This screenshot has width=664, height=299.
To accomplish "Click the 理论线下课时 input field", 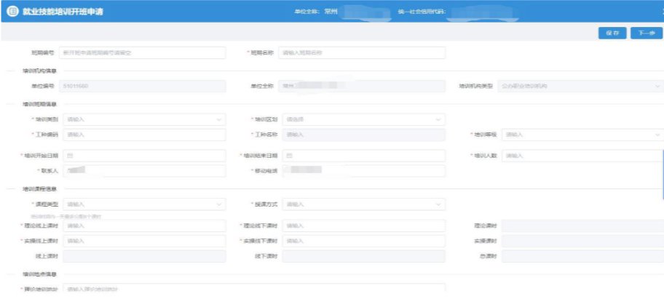I will click(x=362, y=226).
